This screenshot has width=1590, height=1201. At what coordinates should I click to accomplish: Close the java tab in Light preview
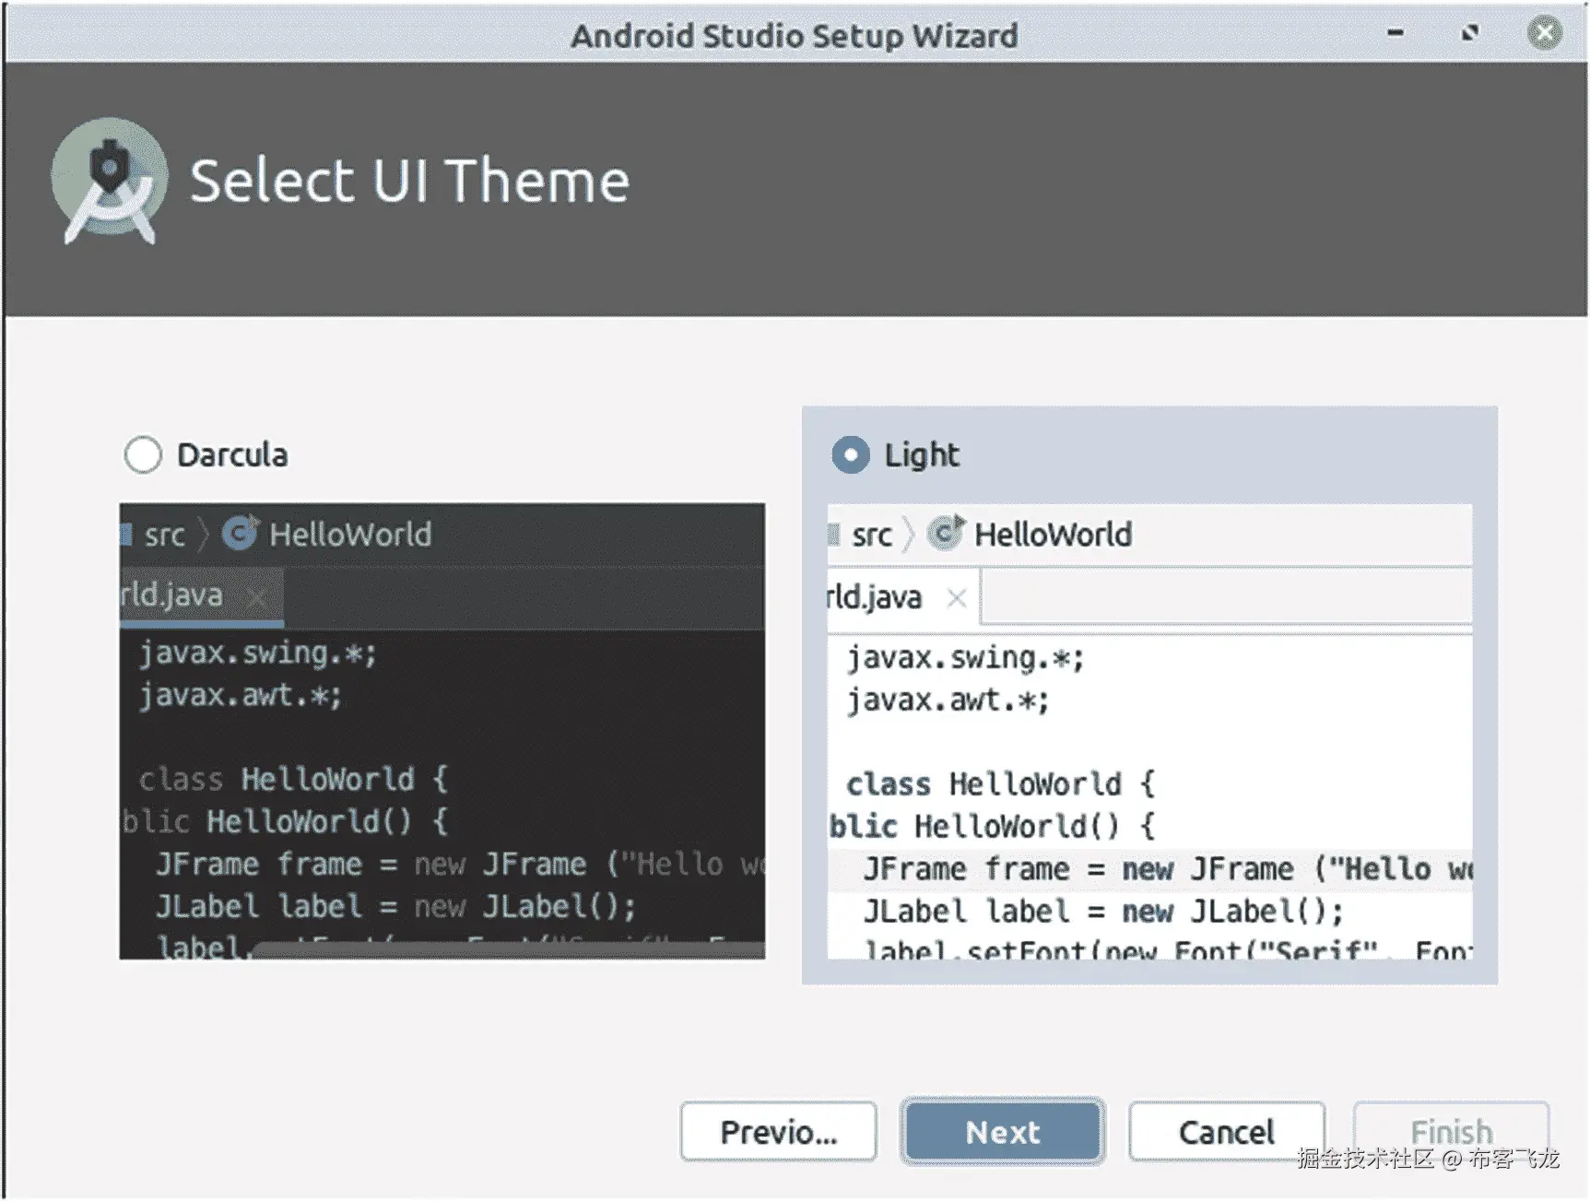957,598
